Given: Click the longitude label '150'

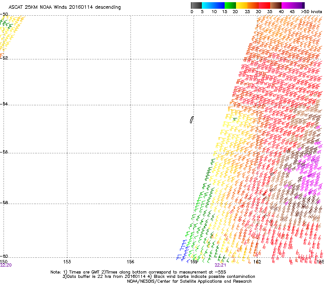Looking at the screenshot, I should [x=4, y=262].
